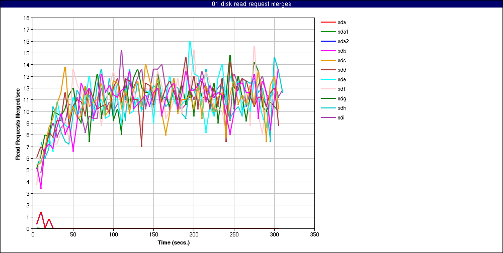The height and width of the screenshot is (253, 503).
Task: Select the sdi legend label
Action: coord(342,117)
